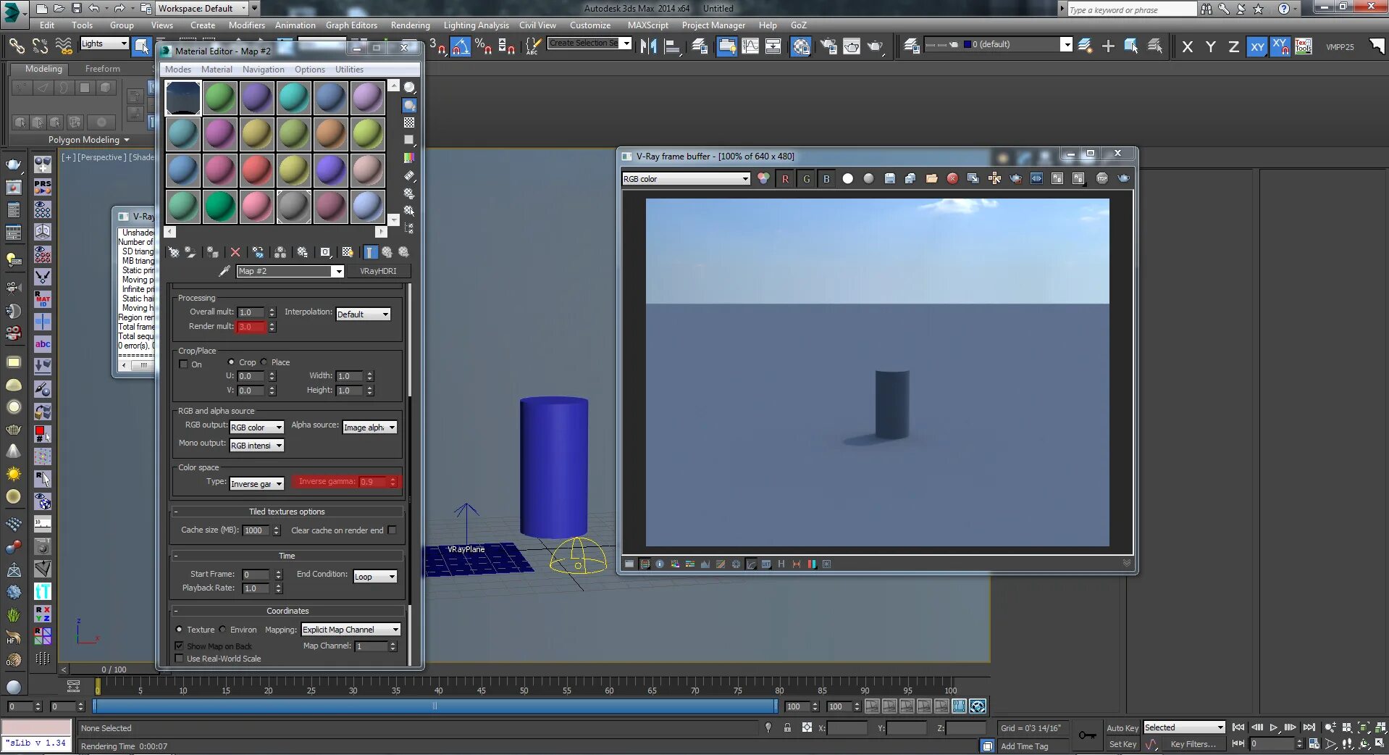
Task: Open the Interpolation dropdown
Action: pos(363,314)
